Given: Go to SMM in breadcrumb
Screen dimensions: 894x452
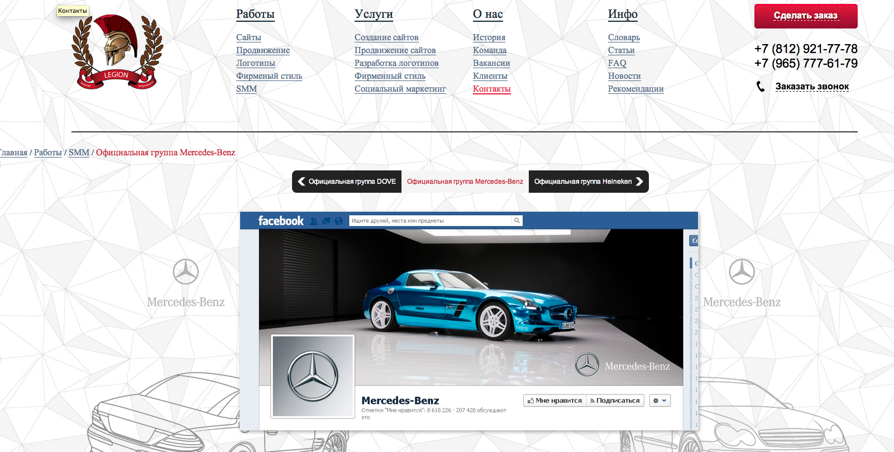Looking at the screenshot, I should [x=79, y=153].
